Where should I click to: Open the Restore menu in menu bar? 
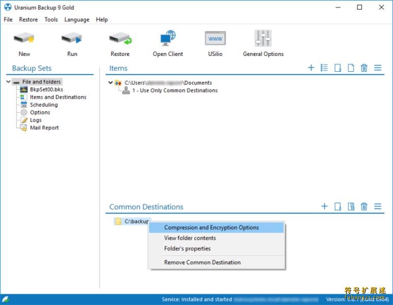point(28,19)
